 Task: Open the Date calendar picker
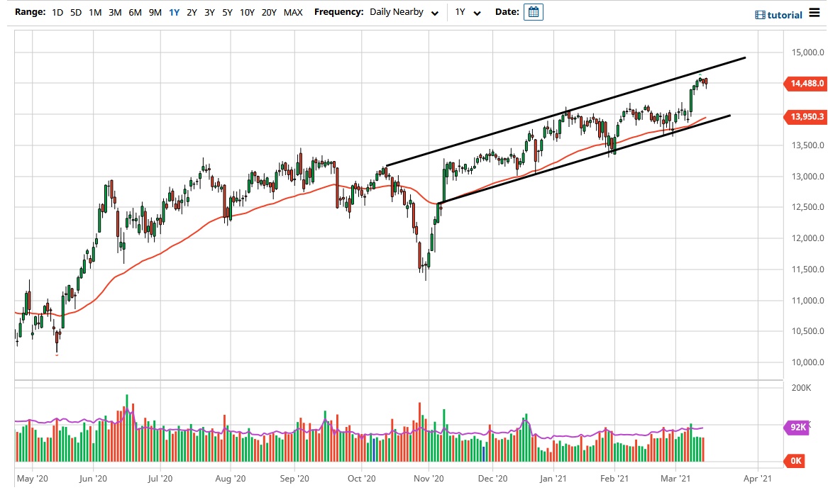pyautogui.click(x=533, y=11)
